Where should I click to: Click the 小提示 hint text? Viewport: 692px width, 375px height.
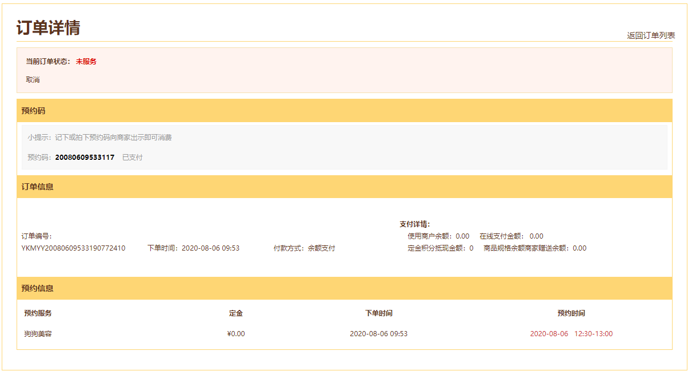click(99, 138)
